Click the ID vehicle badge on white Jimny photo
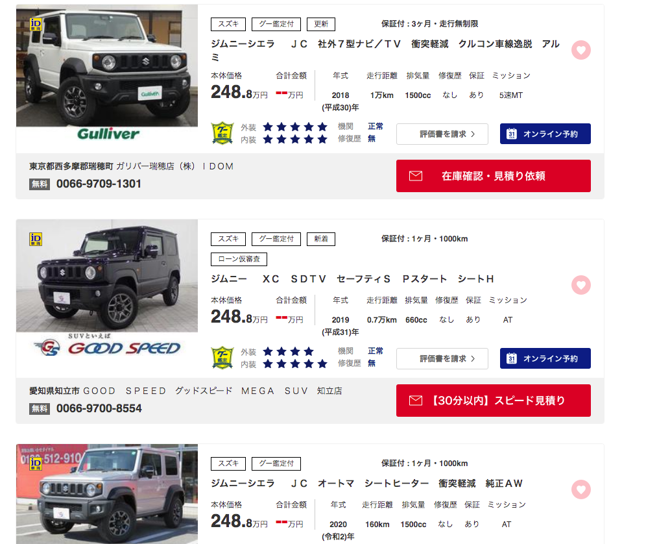Viewport: 646px width, 544px height. click(36, 24)
